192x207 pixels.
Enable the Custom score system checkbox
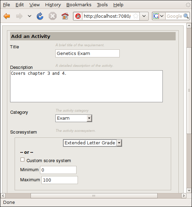(x=22, y=160)
